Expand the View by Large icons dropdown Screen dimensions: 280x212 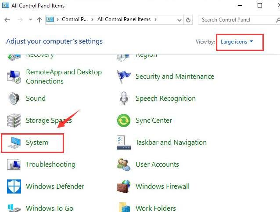(237, 42)
